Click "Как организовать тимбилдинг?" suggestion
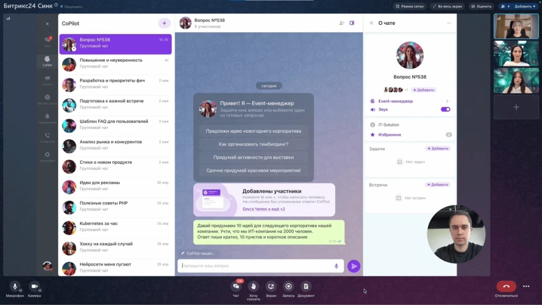This screenshot has height=305, width=542. point(253,144)
